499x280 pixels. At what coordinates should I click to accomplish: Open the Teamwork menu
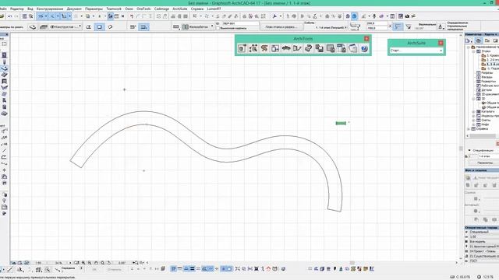[x=114, y=9]
